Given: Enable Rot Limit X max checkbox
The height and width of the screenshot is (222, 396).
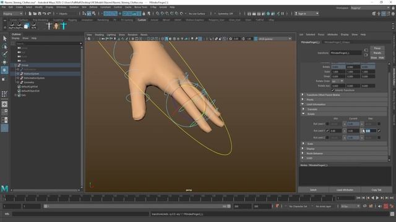Looking at the screenshot, I should [379, 124].
